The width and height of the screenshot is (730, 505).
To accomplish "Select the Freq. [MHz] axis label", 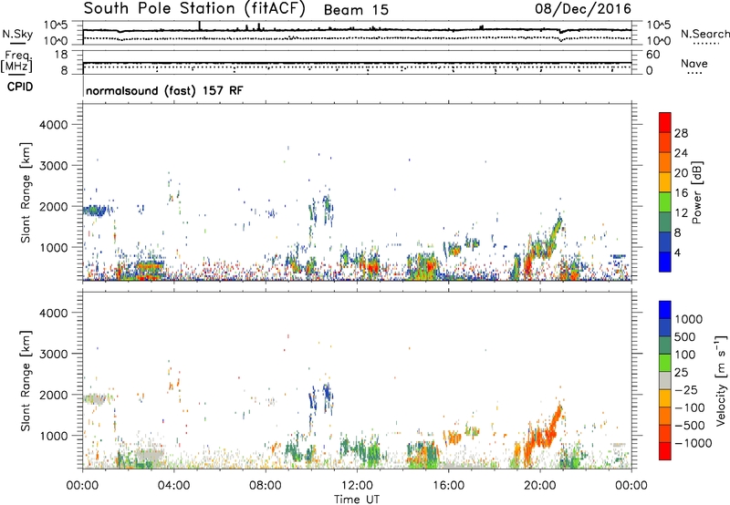I will pyautogui.click(x=16, y=62).
